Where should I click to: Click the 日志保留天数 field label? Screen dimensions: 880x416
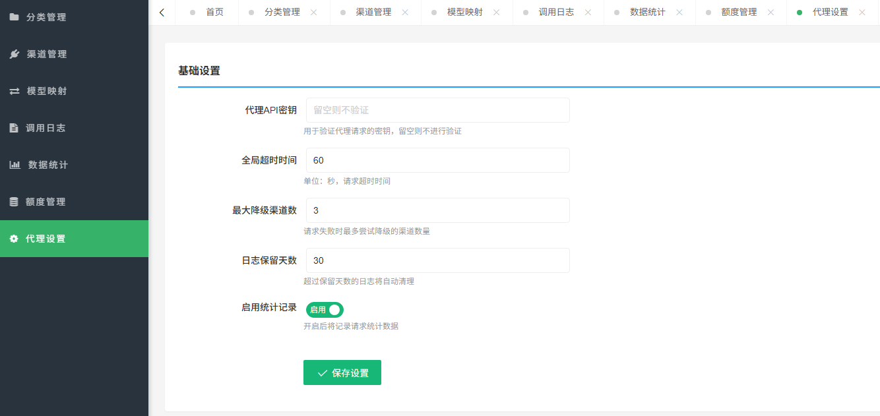click(269, 260)
